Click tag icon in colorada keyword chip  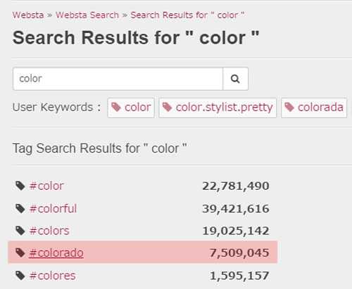pyautogui.click(x=289, y=108)
